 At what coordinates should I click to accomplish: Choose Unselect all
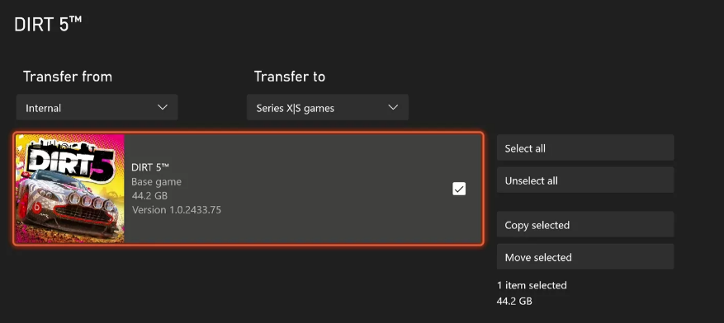click(585, 180)
